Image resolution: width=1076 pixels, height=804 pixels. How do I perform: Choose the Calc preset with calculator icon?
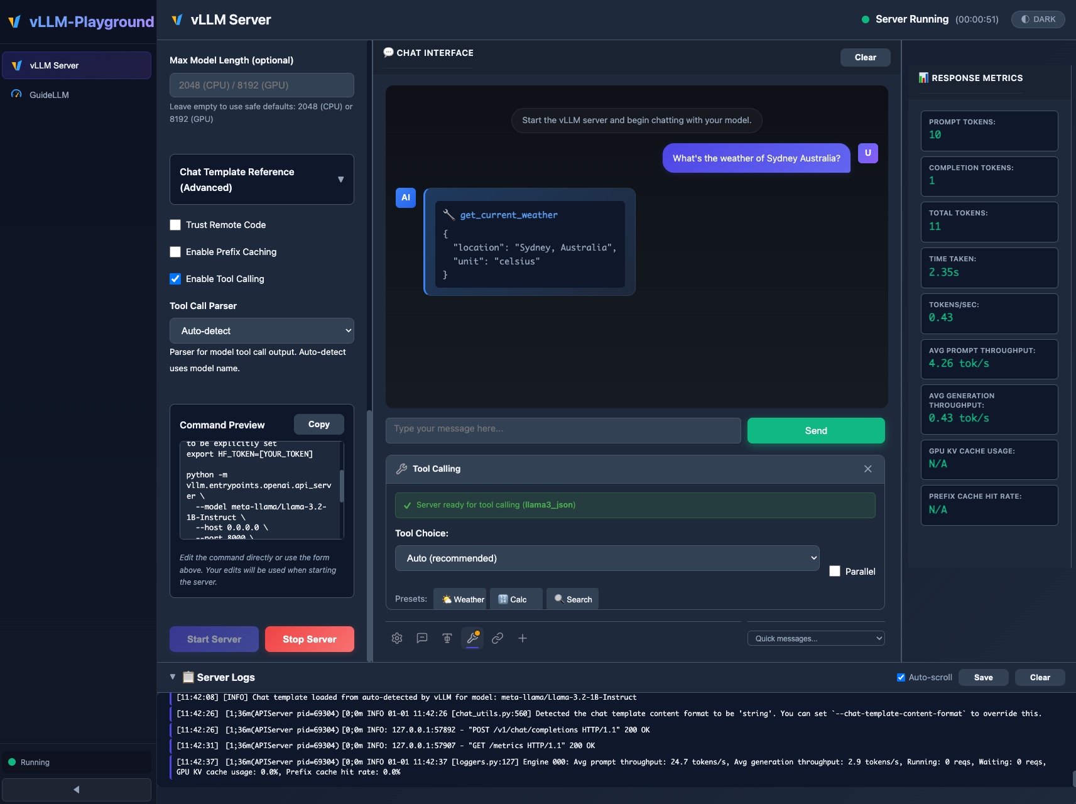[515, 599]
